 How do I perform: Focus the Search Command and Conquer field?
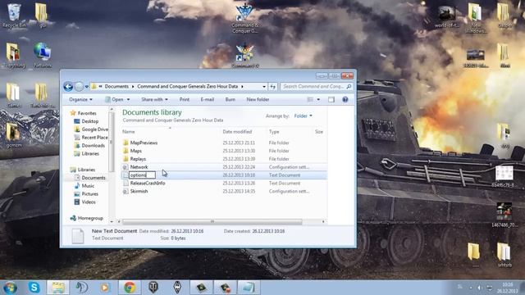[316, 87]
